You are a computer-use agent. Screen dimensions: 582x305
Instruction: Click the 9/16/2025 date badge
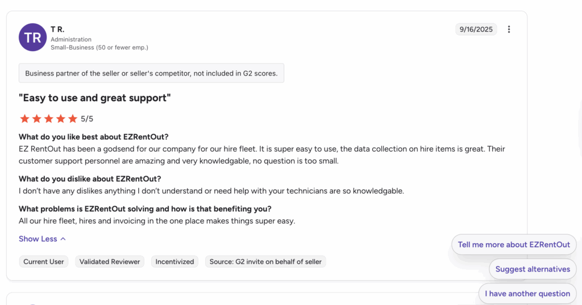(x=476, y=30)
